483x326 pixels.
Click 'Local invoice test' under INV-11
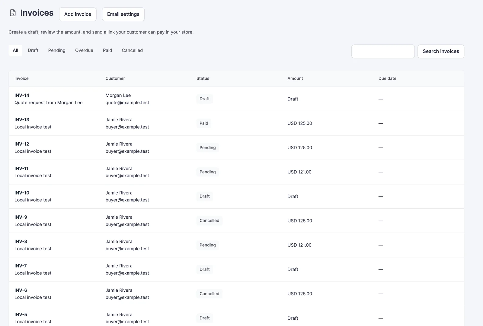[33, 176]
